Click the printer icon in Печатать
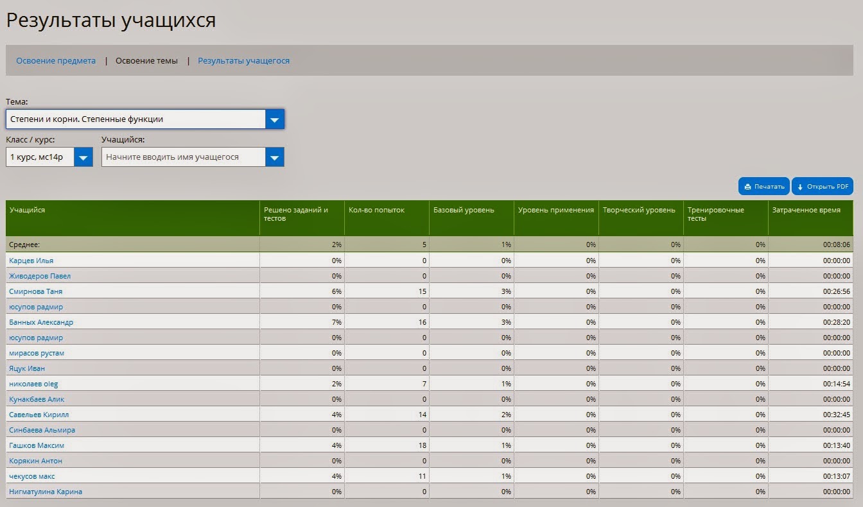Screen dimensions: 863x507 coord(747,187)
